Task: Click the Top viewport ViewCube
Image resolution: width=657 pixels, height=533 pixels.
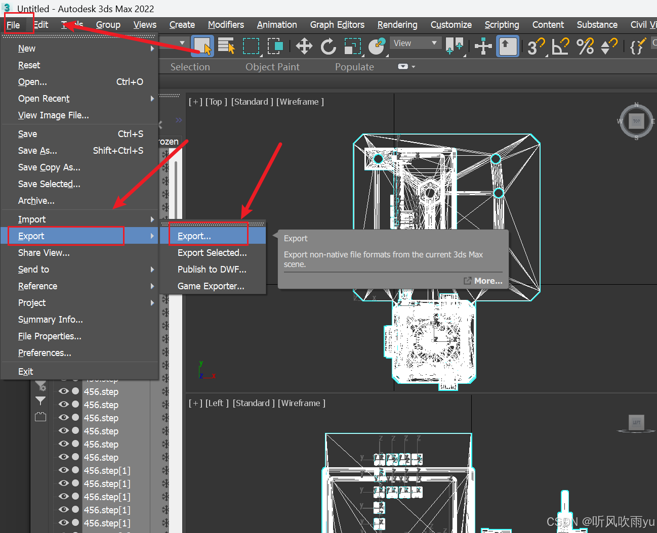Action: pos(636,121)
